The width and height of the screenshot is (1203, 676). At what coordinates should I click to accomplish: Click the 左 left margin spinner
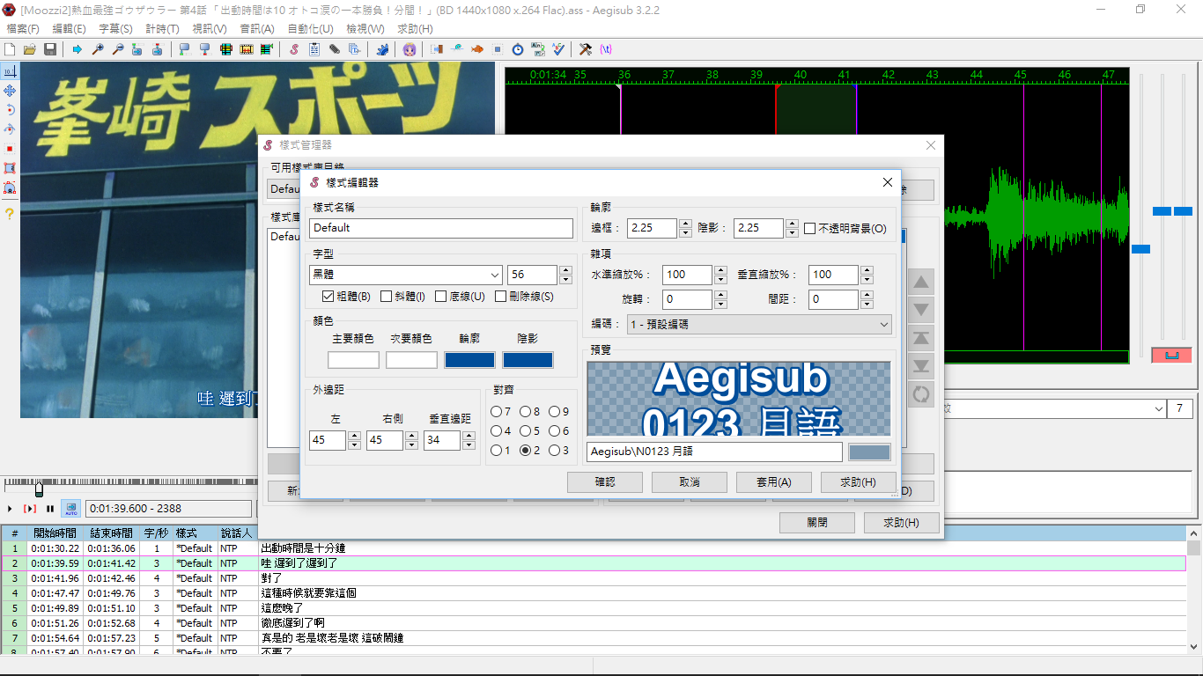(354, 440)
